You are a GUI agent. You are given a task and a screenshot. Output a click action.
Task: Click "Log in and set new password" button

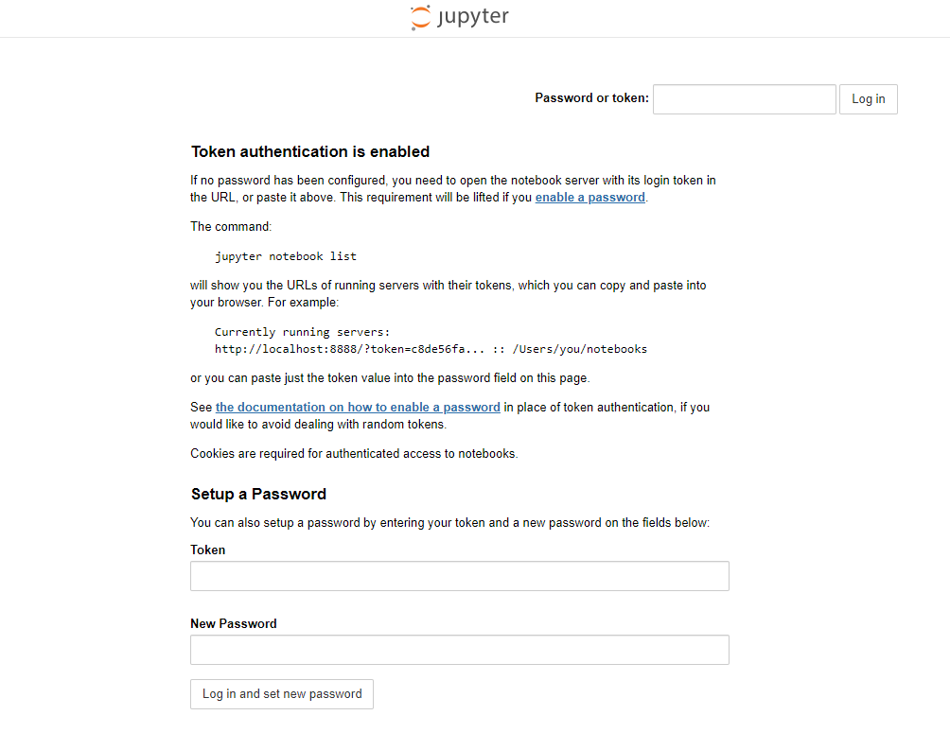point(282,694)
